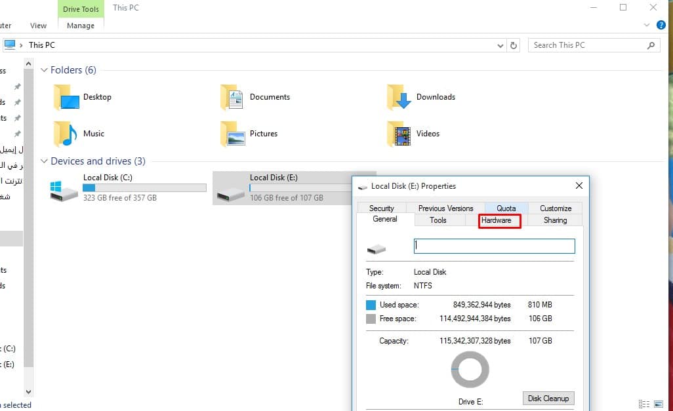Click the Disk Cleanup button

click(x=548, y=399)
